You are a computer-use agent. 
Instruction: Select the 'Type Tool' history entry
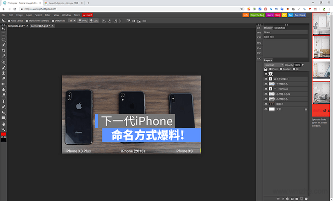(286, 37)
